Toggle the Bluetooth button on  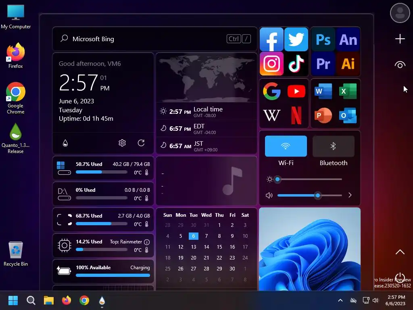(333, 146)
